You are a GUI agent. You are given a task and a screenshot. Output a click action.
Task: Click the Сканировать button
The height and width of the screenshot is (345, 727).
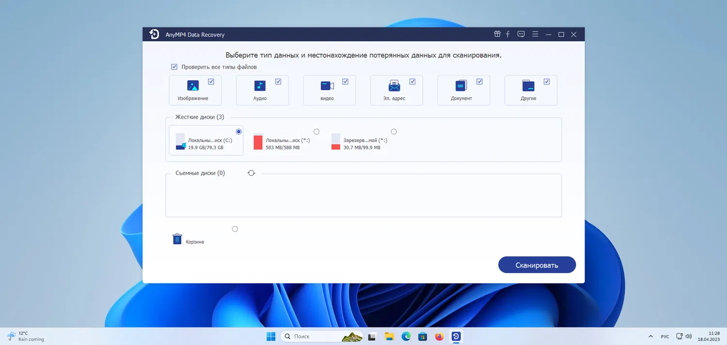(x=537, y=265)
